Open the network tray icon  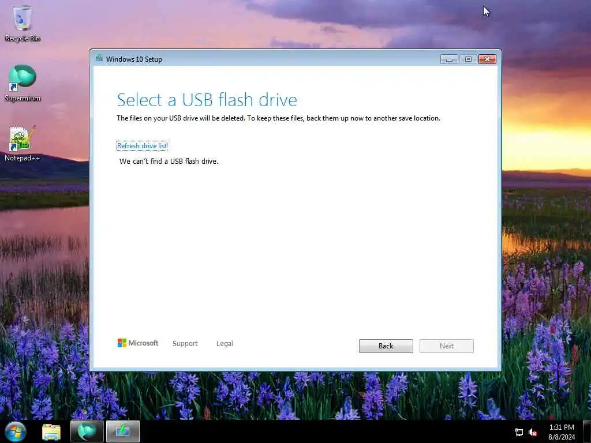(x=519, y=433)
